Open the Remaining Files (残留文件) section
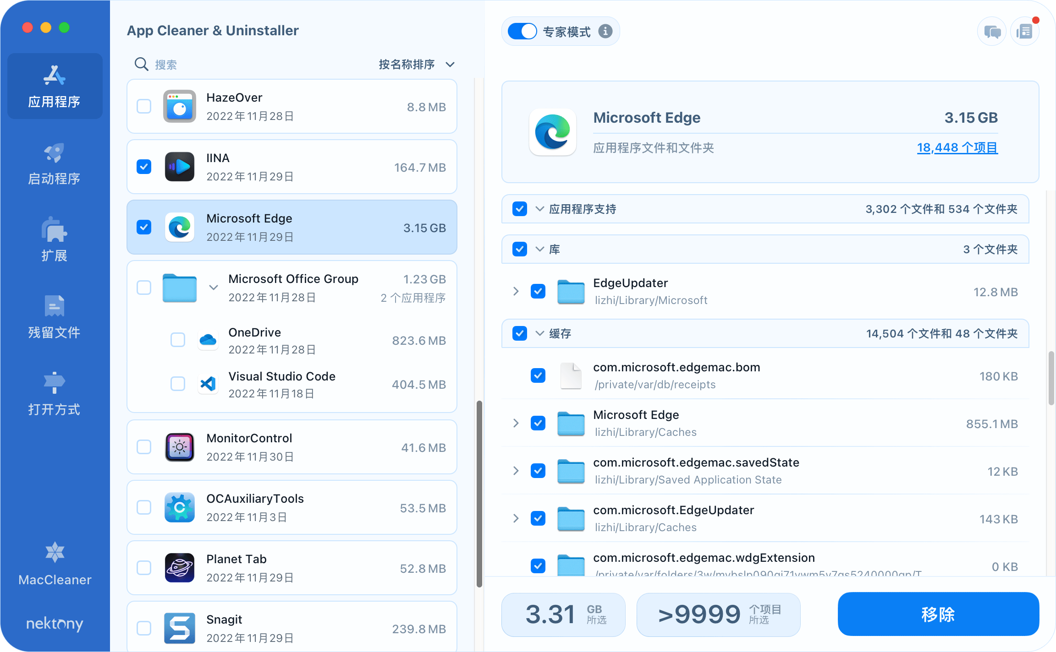Viewport: 1056px width, 652px height. (54, 318)
